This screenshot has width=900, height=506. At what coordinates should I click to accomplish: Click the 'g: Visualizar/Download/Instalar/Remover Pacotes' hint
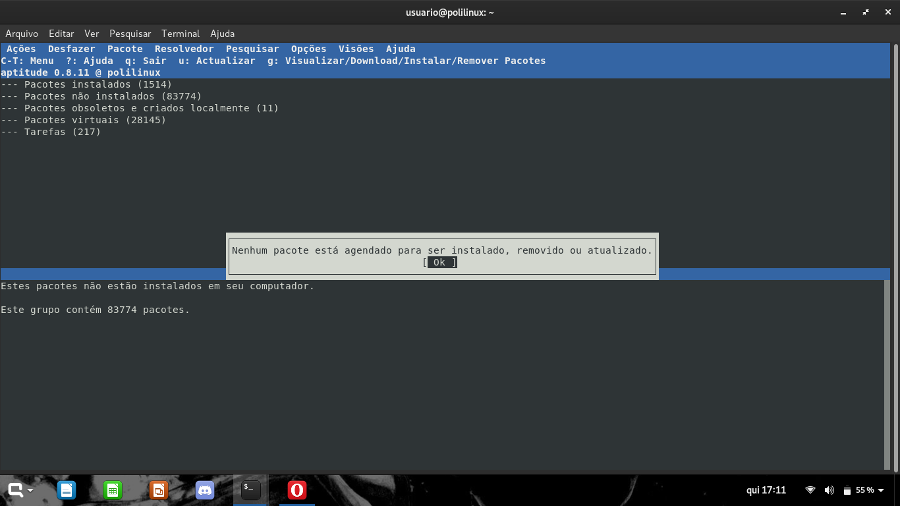407,61
